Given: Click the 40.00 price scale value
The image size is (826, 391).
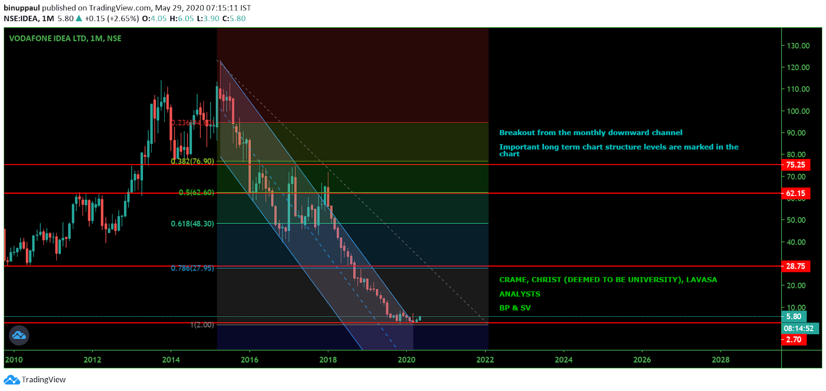Looking at the screenshot, I should point(796,242).
